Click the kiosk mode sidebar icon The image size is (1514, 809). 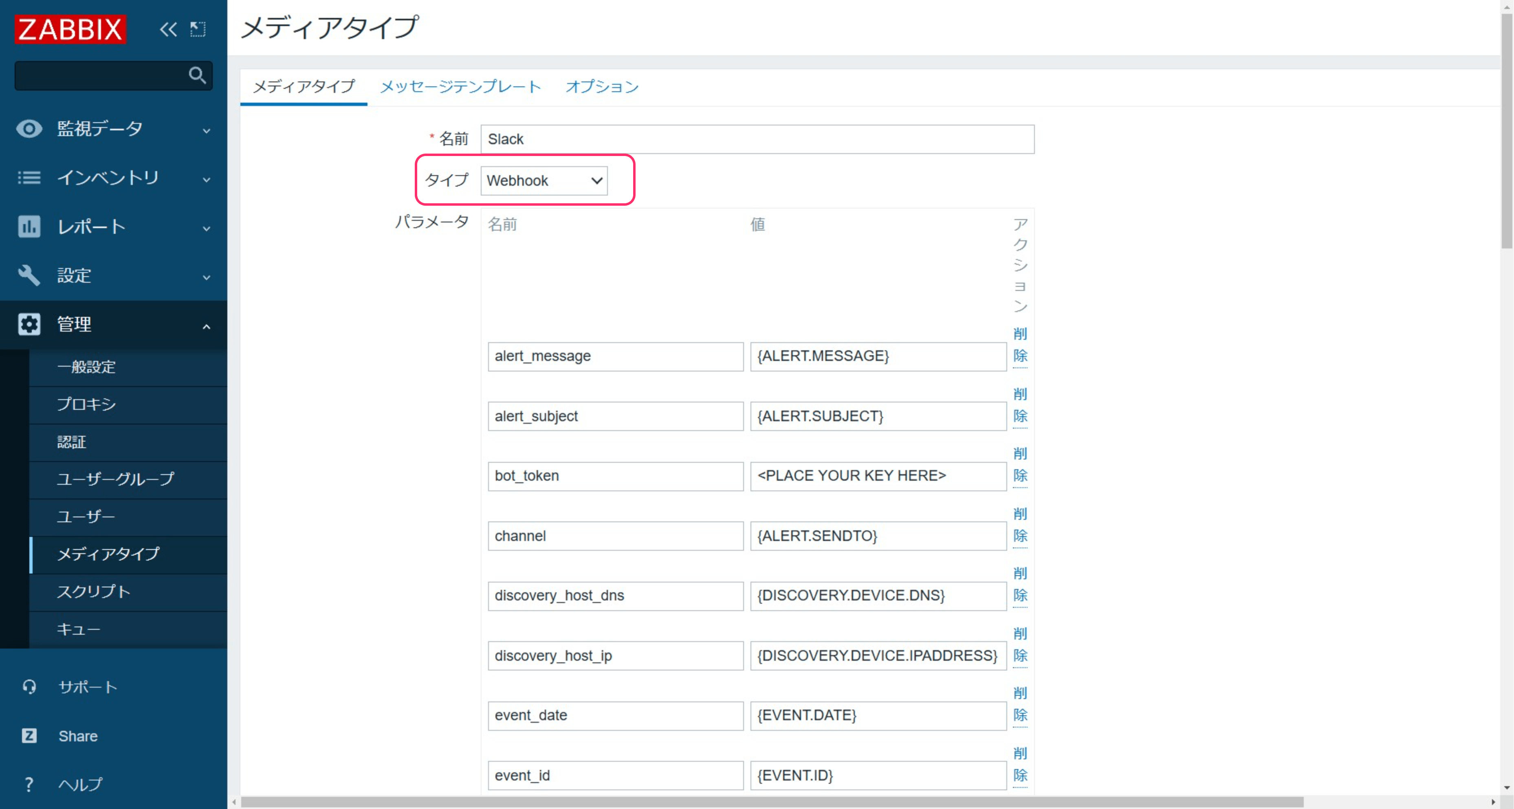pyautogui.click(x=198, y=29)
